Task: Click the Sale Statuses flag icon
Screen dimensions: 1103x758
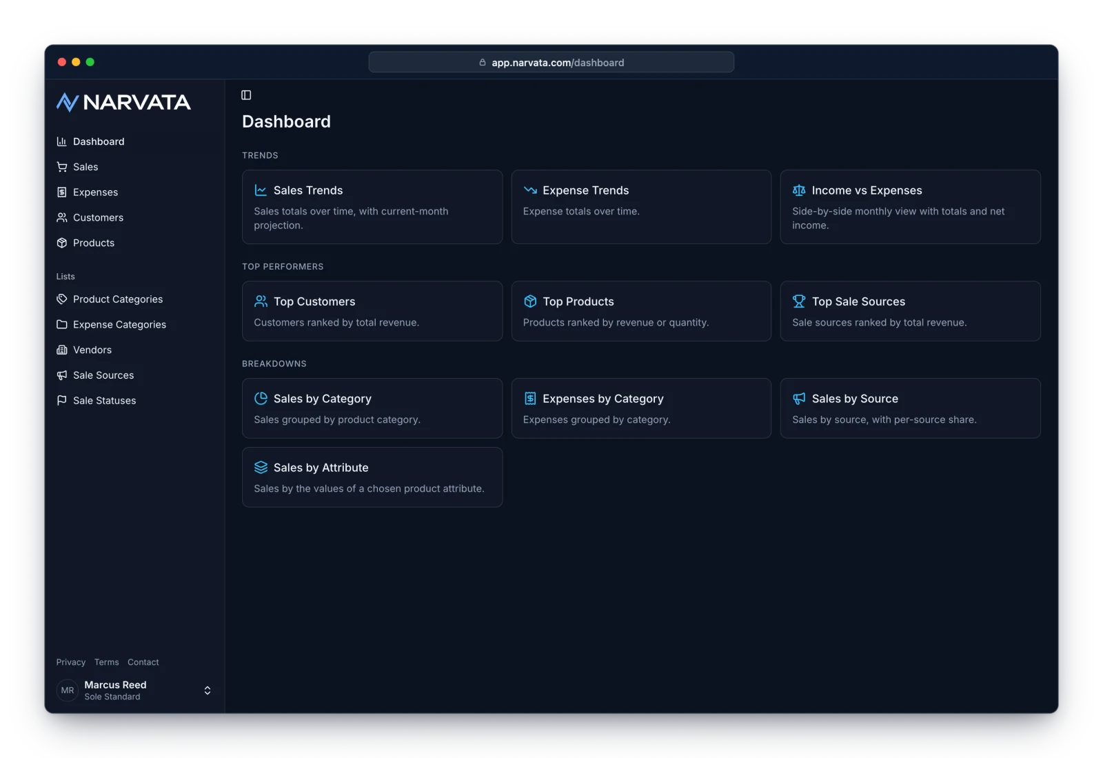Action: click(62, 401)
